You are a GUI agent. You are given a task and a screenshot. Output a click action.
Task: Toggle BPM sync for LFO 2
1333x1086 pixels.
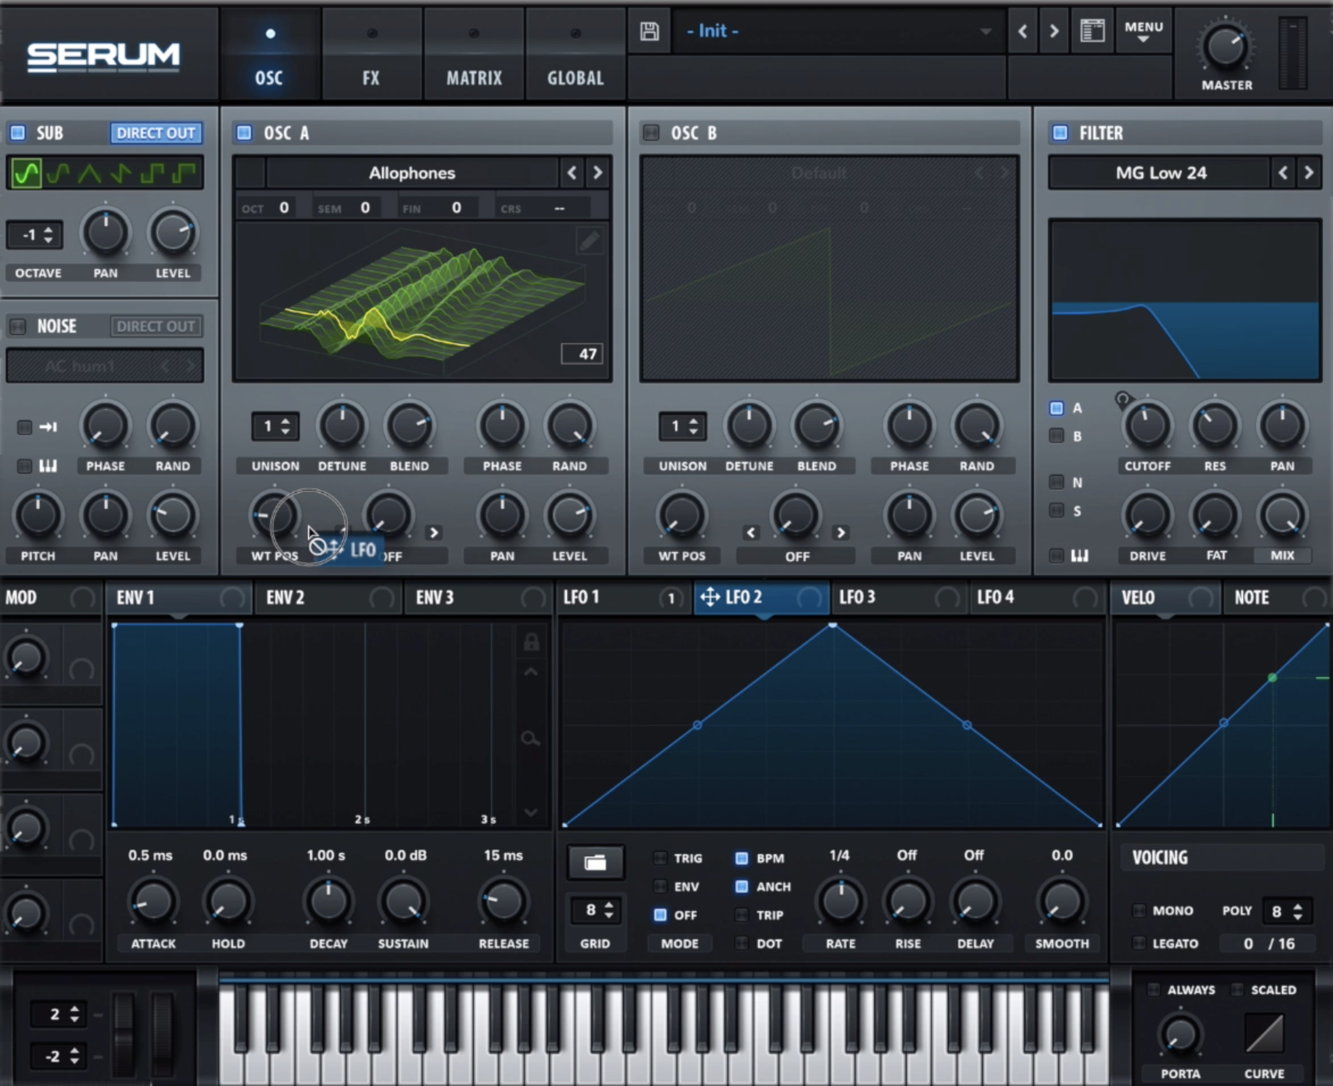click(x=742, y=858)
